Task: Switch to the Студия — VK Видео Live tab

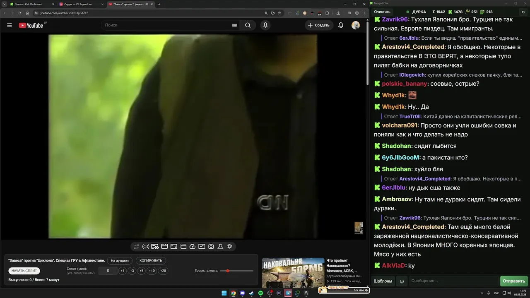Action: point(81,4)
